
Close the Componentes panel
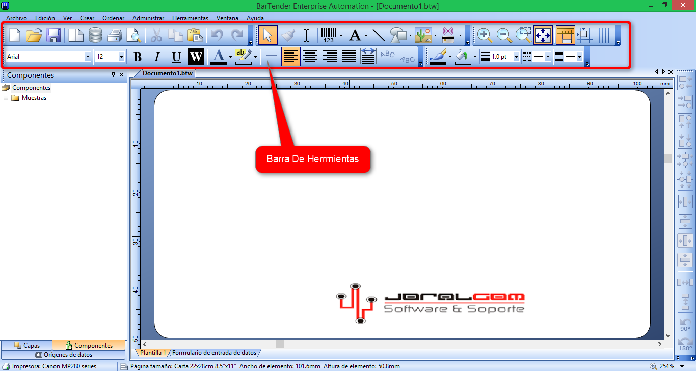tap(121, 75)
